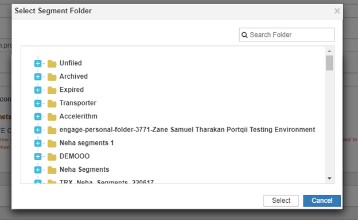Click the search magnifier icon
The height and width of the screenshot is (220, 358).
coord(244,35)
